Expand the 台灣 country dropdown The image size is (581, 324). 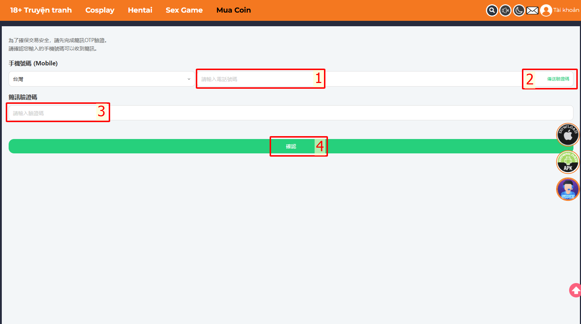(102, 79)
